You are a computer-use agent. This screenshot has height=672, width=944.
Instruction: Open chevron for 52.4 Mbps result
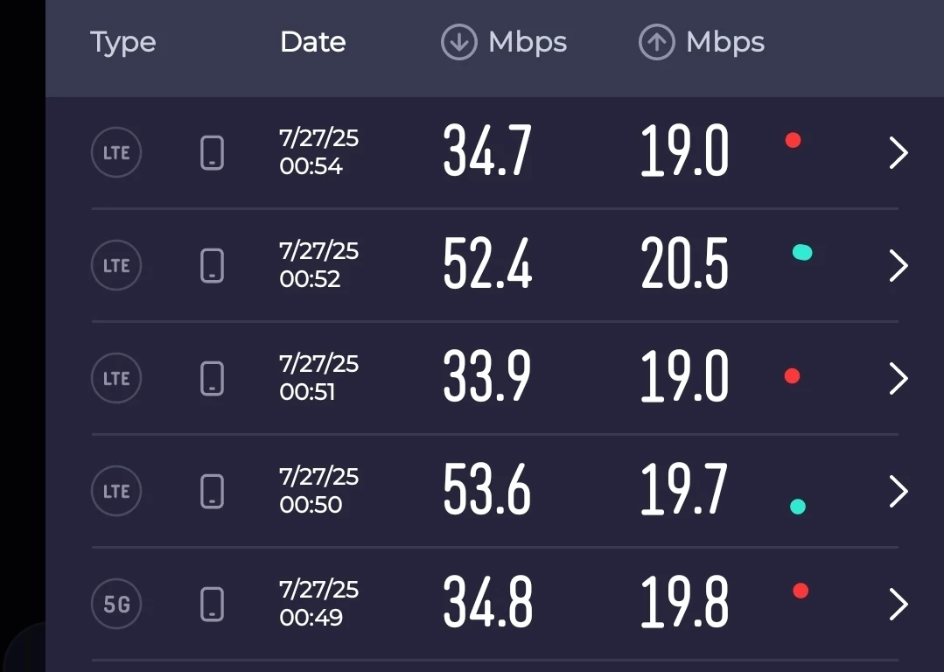[x=899, y=266]
